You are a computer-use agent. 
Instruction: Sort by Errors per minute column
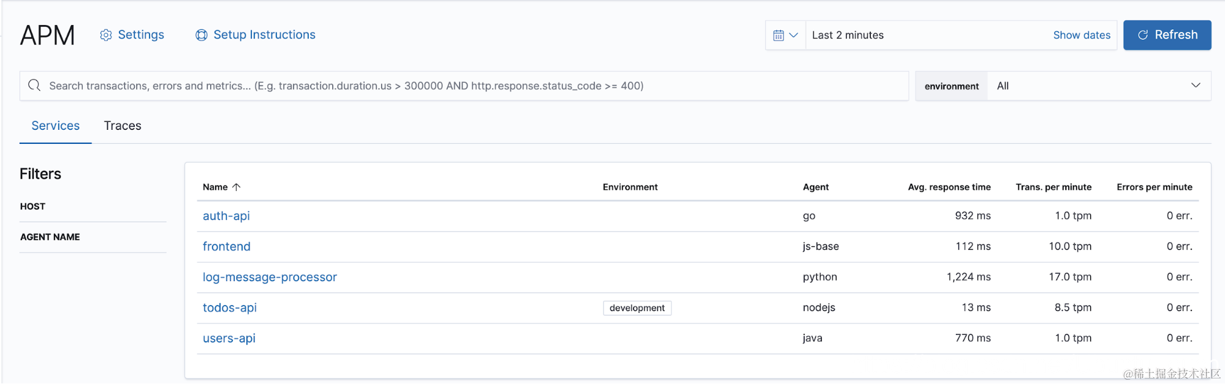click(x=1155, y=187)
